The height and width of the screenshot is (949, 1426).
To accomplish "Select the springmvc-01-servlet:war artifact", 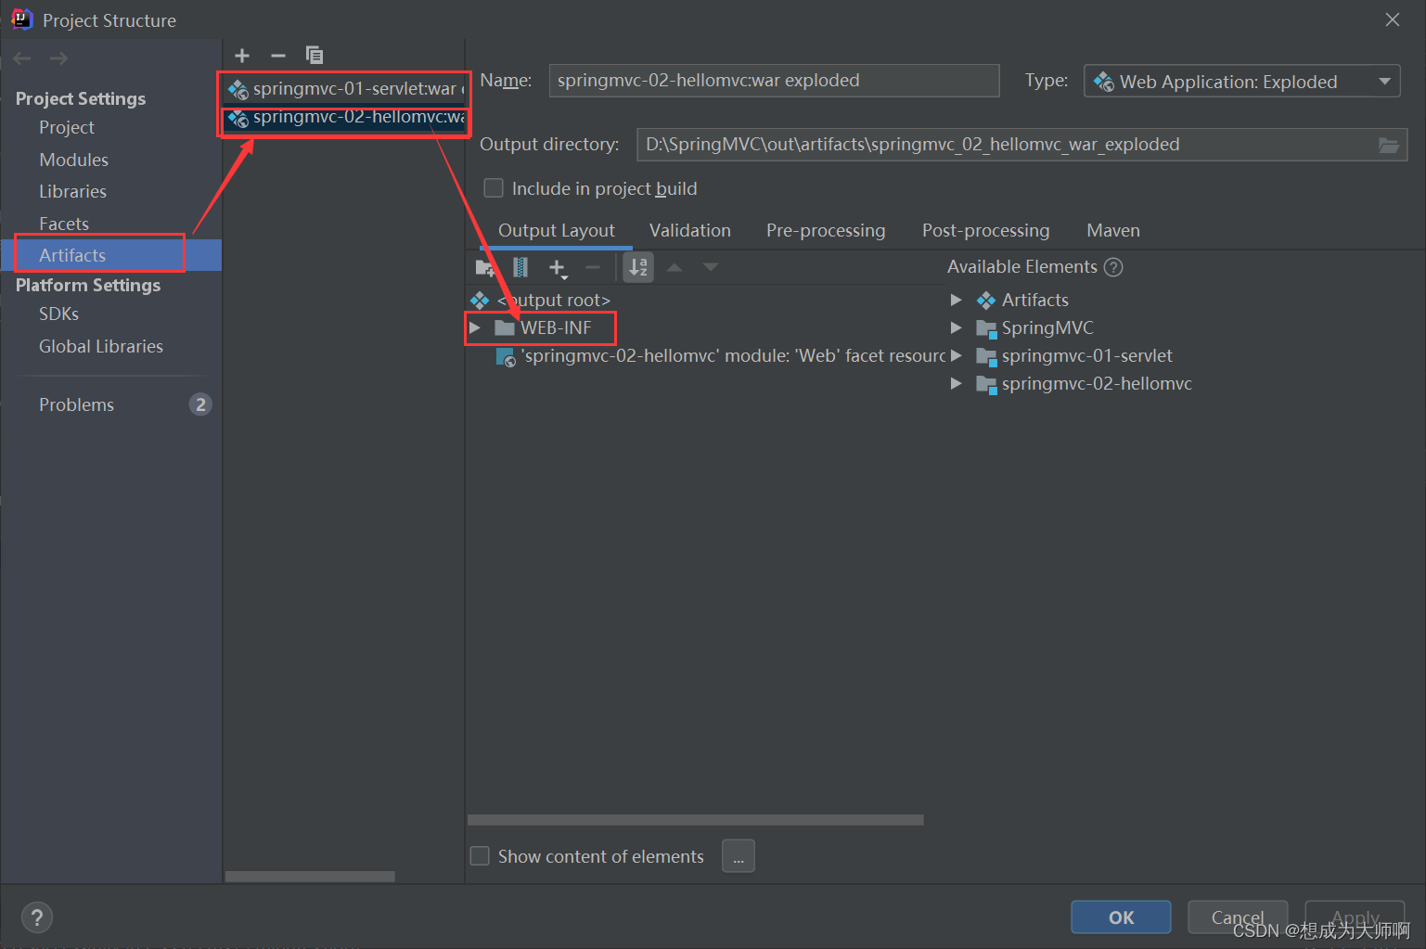I will 344,89.
